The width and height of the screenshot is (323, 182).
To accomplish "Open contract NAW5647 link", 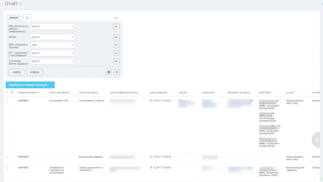I will coord(23,168).
